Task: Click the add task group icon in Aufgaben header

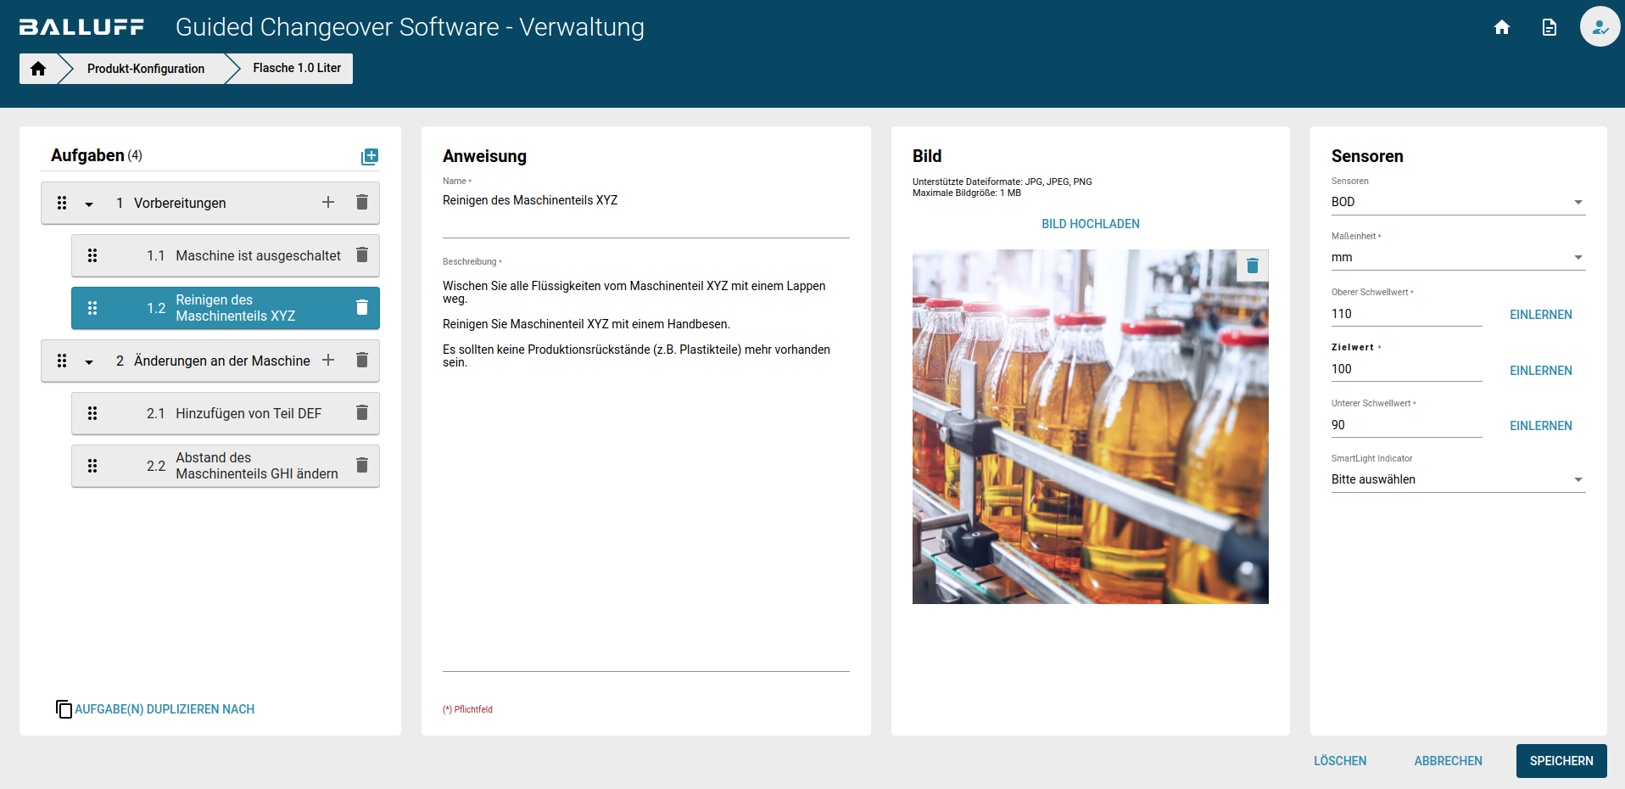Action: 370,157
